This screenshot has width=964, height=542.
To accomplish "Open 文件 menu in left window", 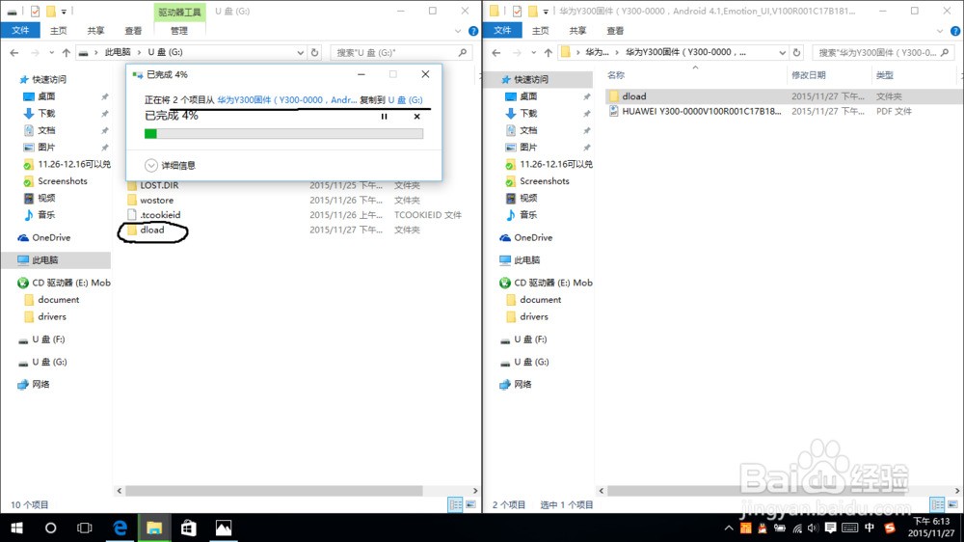I will click(20, 30).
